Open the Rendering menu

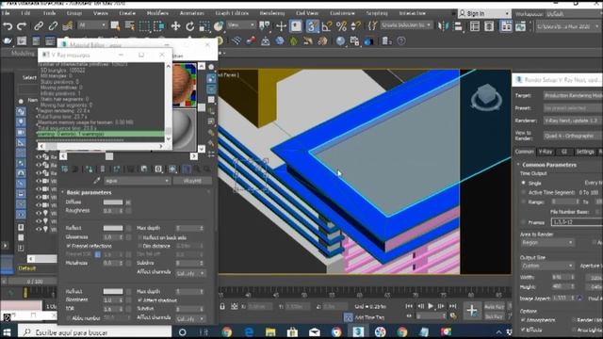tap(272, 13)
